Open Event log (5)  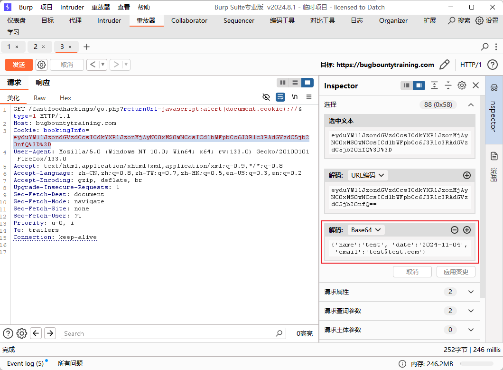pos(25,363)
